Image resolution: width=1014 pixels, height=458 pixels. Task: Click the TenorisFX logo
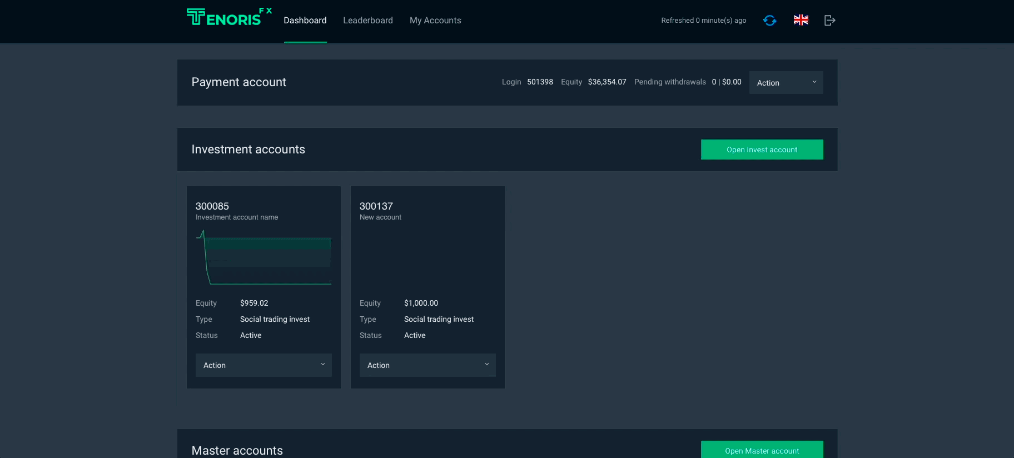click(x=228, y=18)
